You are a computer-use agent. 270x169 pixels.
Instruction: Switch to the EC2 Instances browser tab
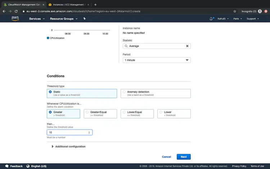point(68,5)
